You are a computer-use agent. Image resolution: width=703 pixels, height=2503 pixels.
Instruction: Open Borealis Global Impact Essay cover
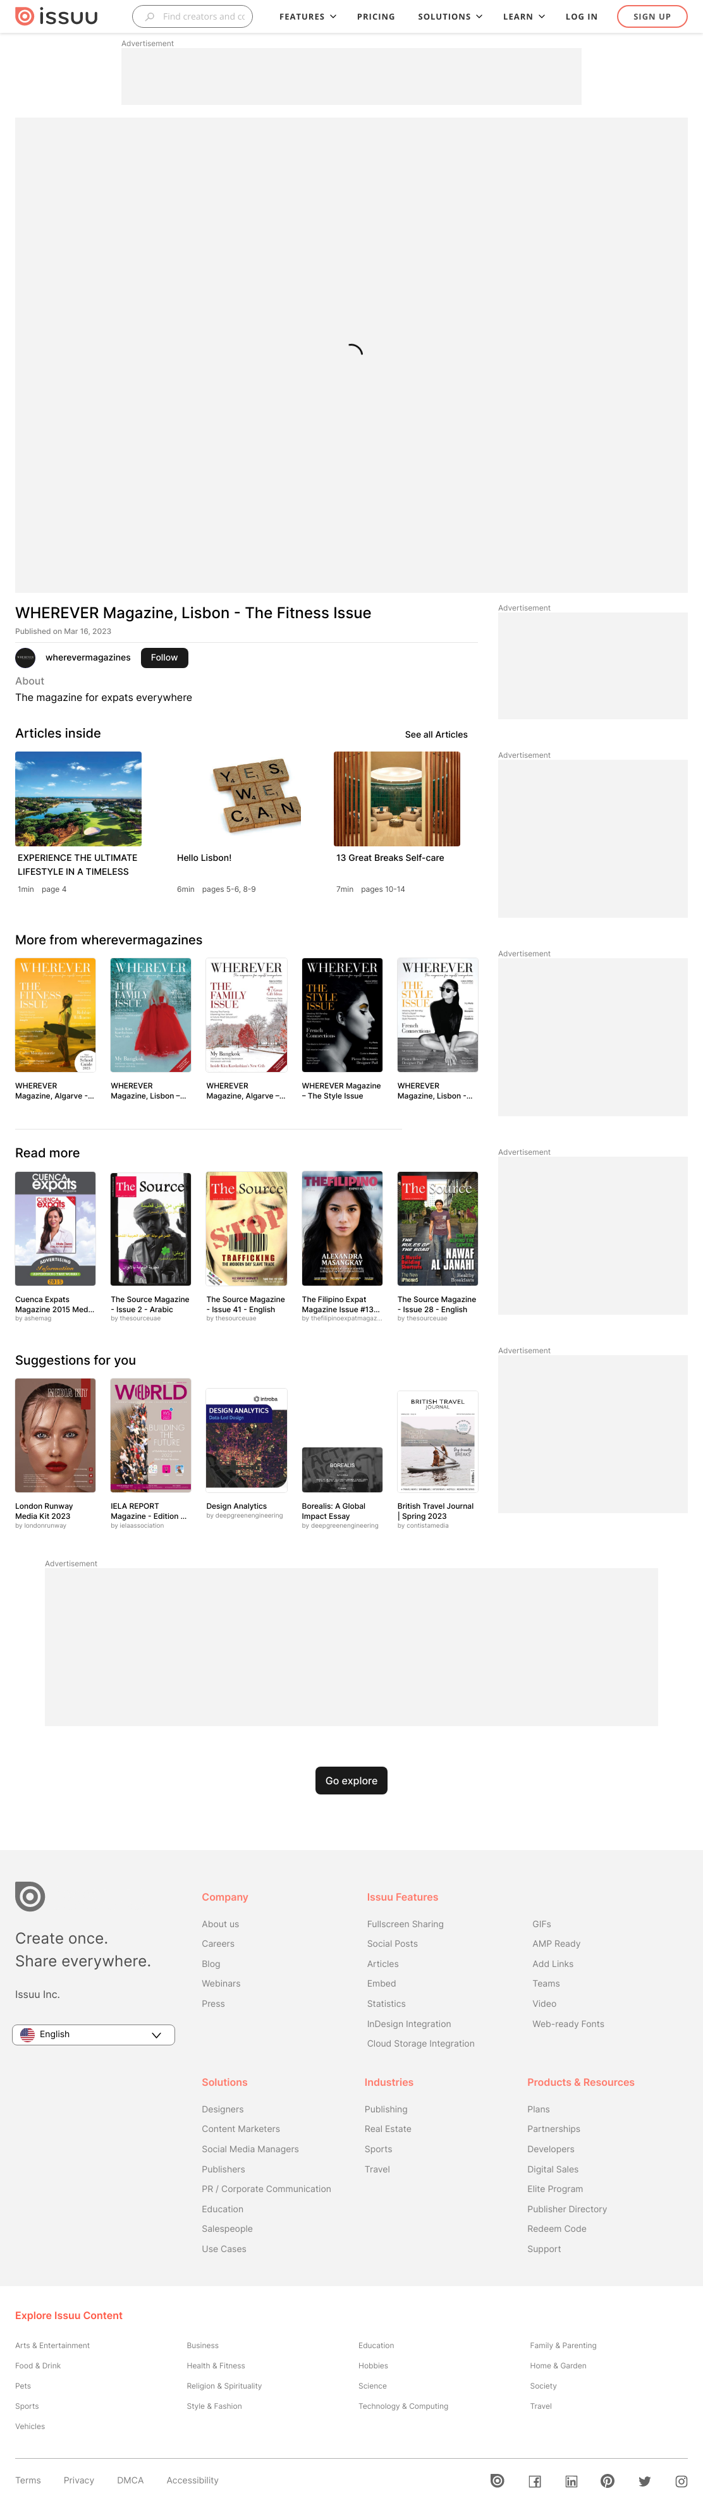pyautogui.click(x=342, y=1469)
